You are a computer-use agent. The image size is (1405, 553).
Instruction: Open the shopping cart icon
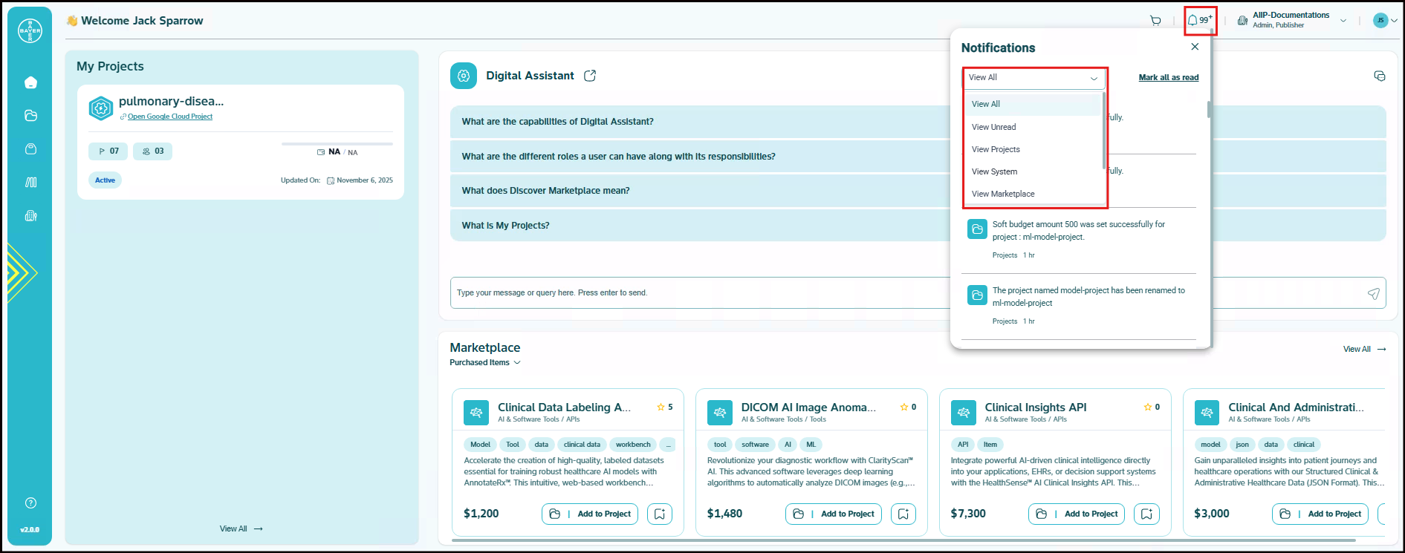pyautogui.click(x=1155, y=21)
